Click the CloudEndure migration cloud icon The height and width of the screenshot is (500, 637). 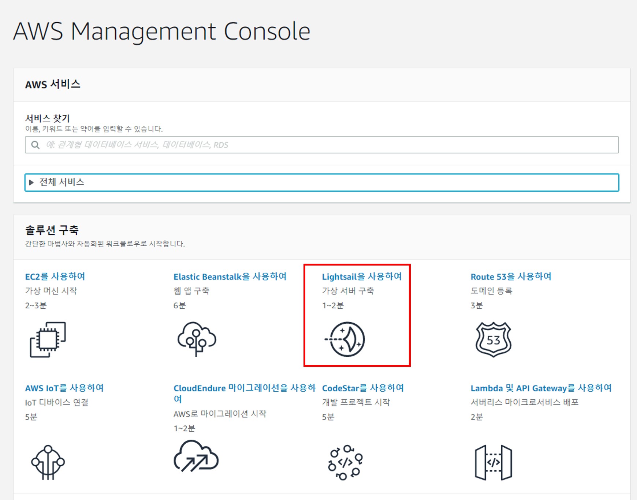point(196,456)
